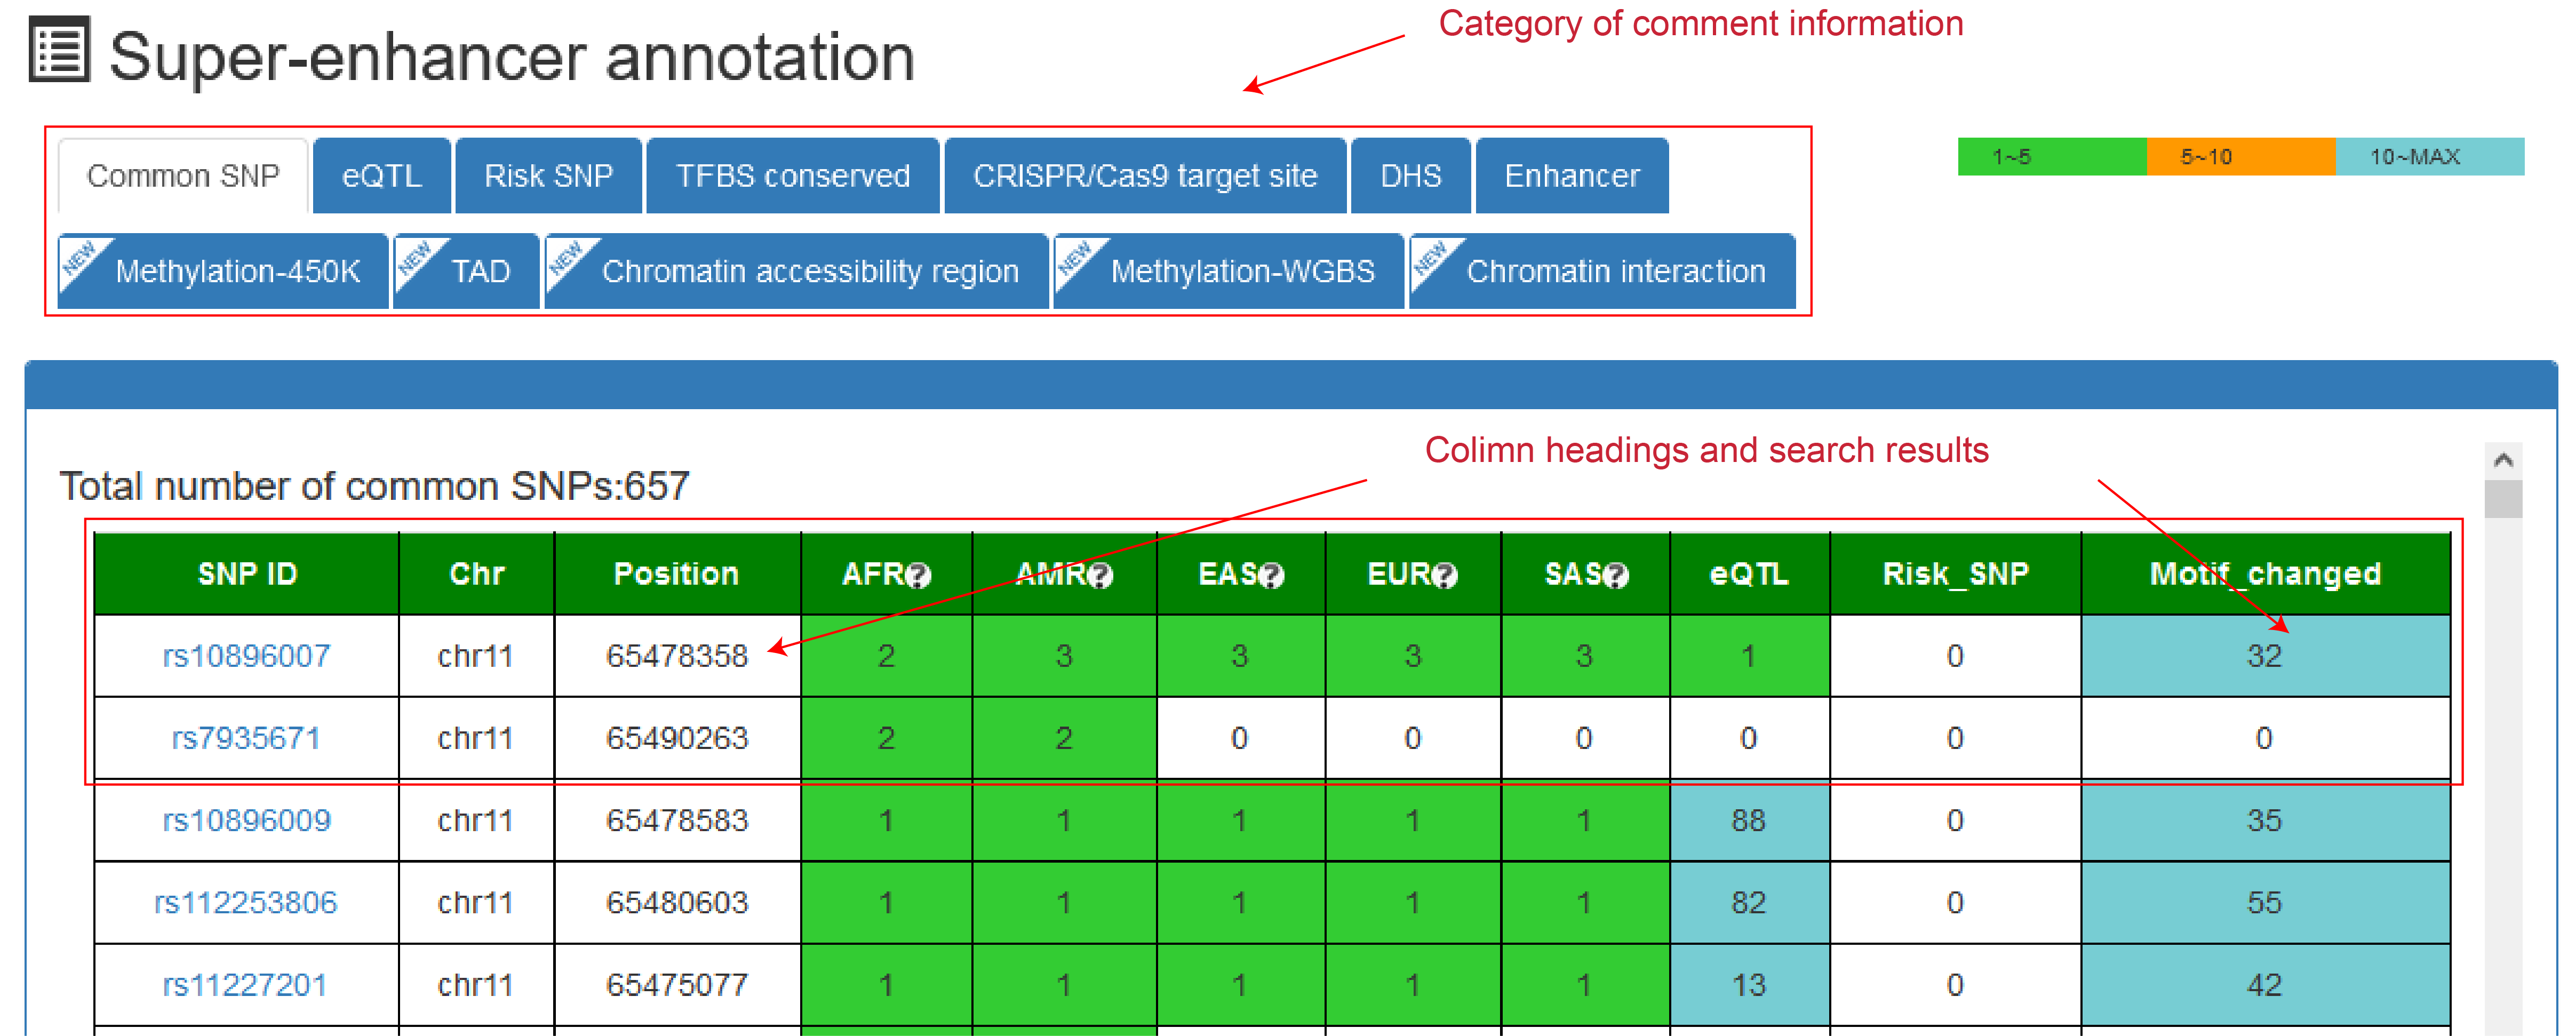This screenshot has height=1036, width=2576.
Task: Click the blue 10~MAX legend swatch
Action: (2430, 157)
